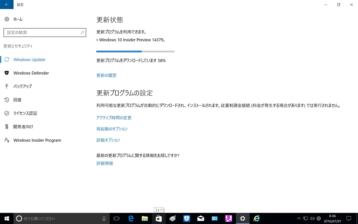Image resolution: width=358 pixels, height=224 pixels.
Task: Click the recovery clock-arrow icon
Action: 7,100
